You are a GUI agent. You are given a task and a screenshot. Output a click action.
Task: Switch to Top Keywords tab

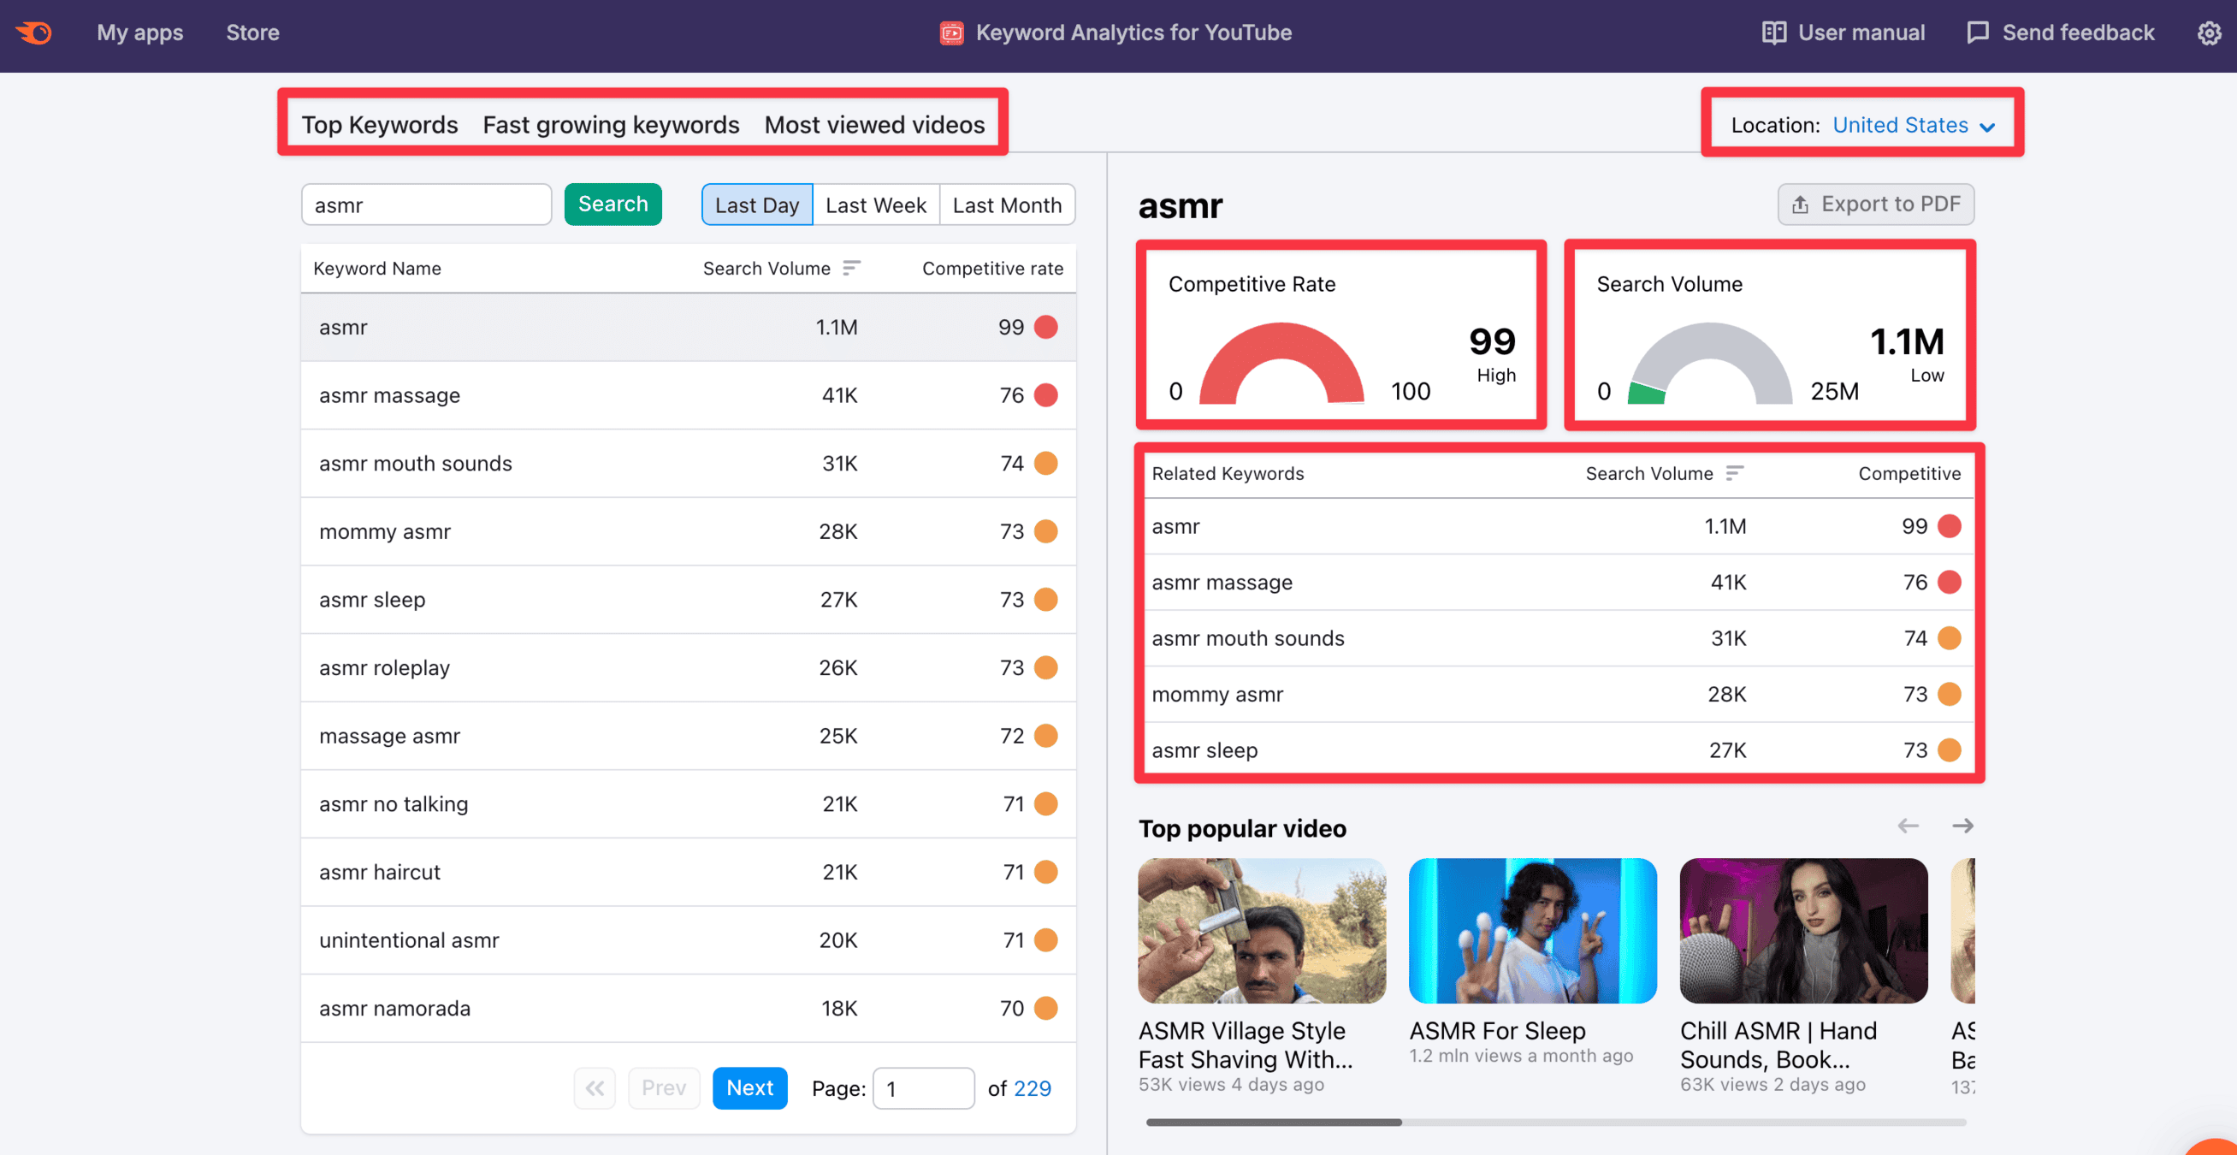click(380, 125)
